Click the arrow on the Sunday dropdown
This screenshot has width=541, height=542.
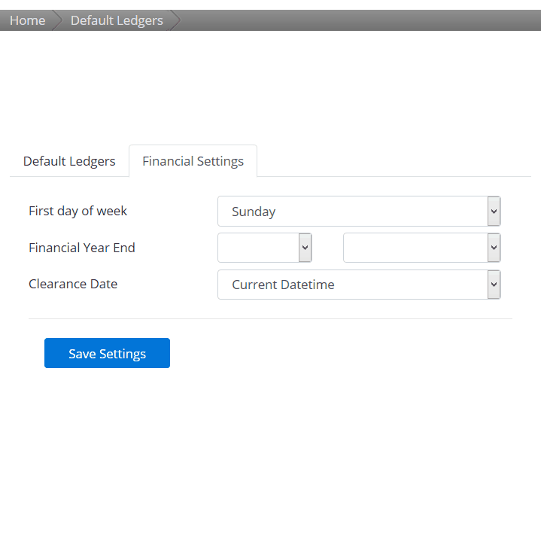pos(494,212)
